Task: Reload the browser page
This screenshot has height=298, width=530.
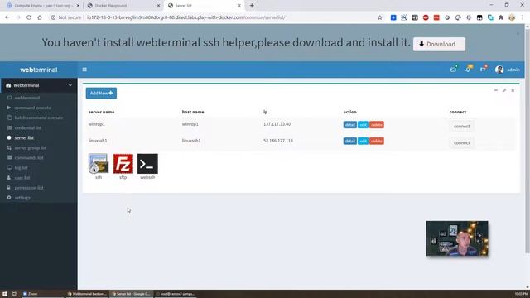Action: pos(29,17)
